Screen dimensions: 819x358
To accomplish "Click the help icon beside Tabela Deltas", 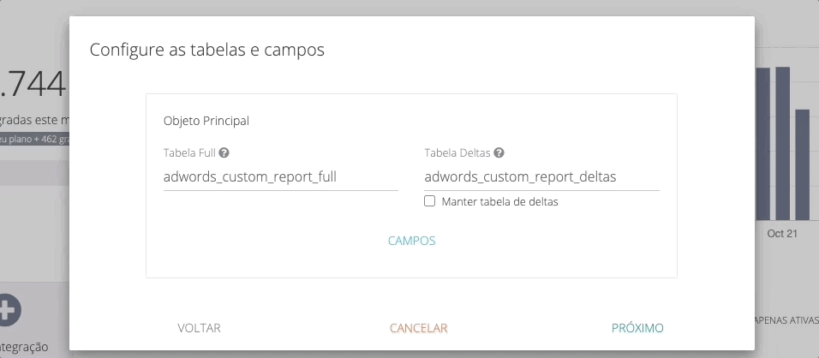I will [x=499, y=153].
